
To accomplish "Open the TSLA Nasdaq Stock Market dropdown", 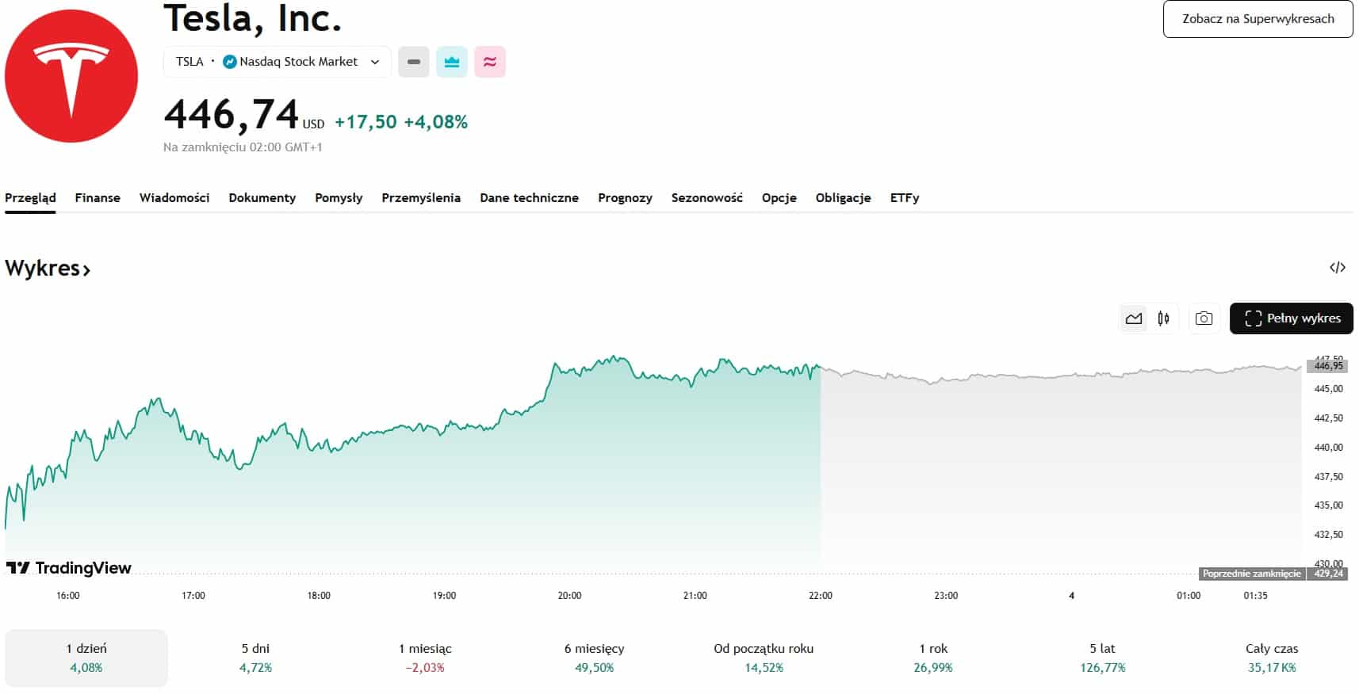I will [x=278, y=62].
